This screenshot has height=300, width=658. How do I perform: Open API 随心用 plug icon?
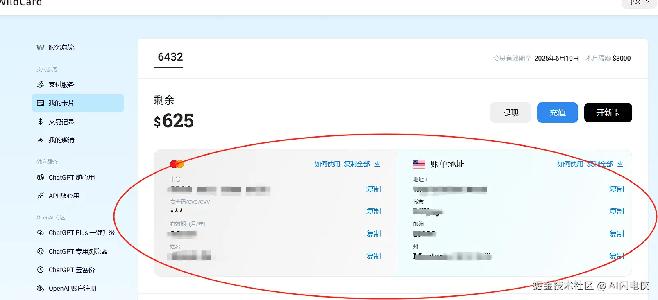40,196
